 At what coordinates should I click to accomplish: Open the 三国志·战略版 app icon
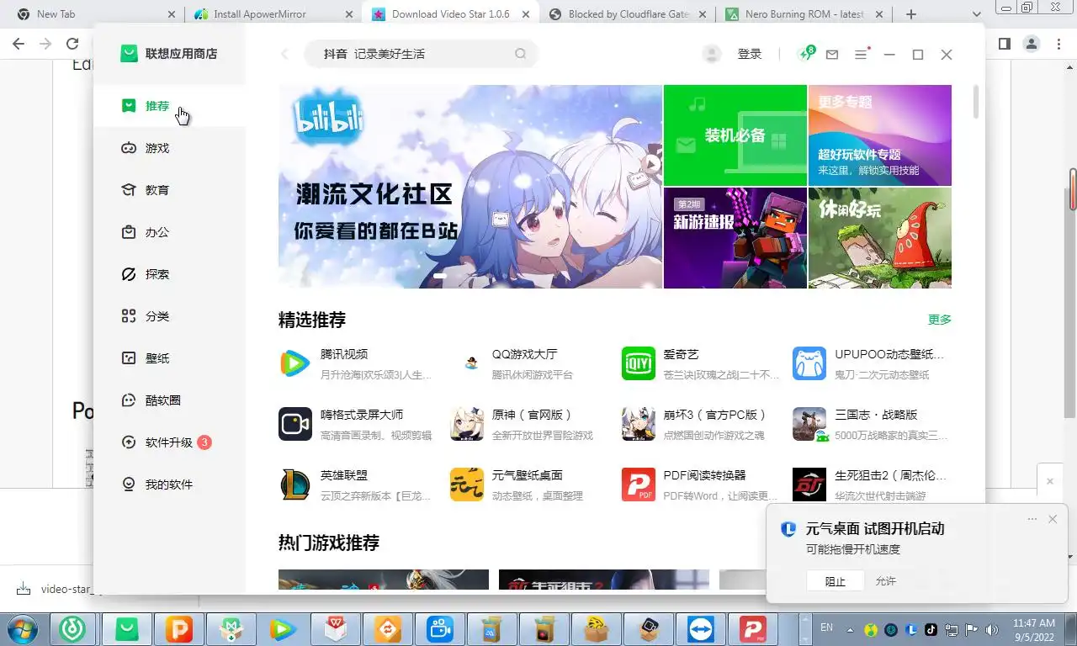[809, 424]
